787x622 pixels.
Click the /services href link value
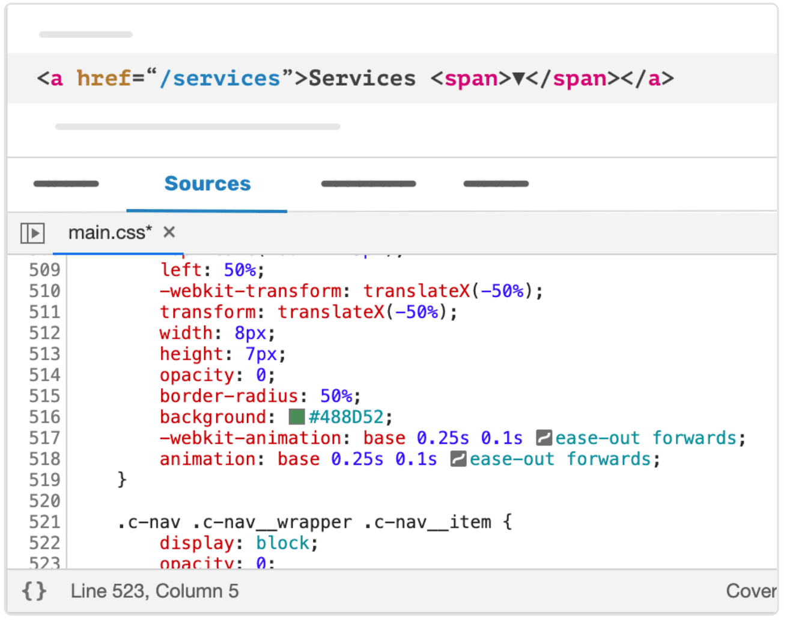(220, 79)
